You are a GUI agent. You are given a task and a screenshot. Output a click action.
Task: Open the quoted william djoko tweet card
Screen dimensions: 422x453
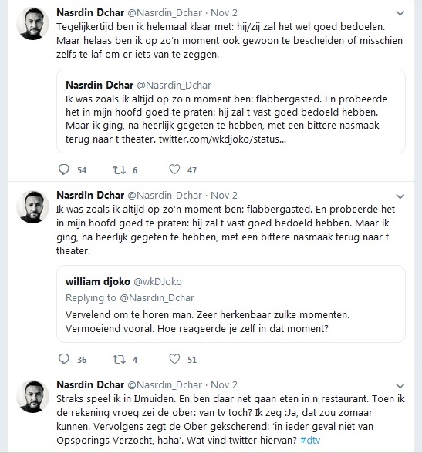(x=231, y=304)
